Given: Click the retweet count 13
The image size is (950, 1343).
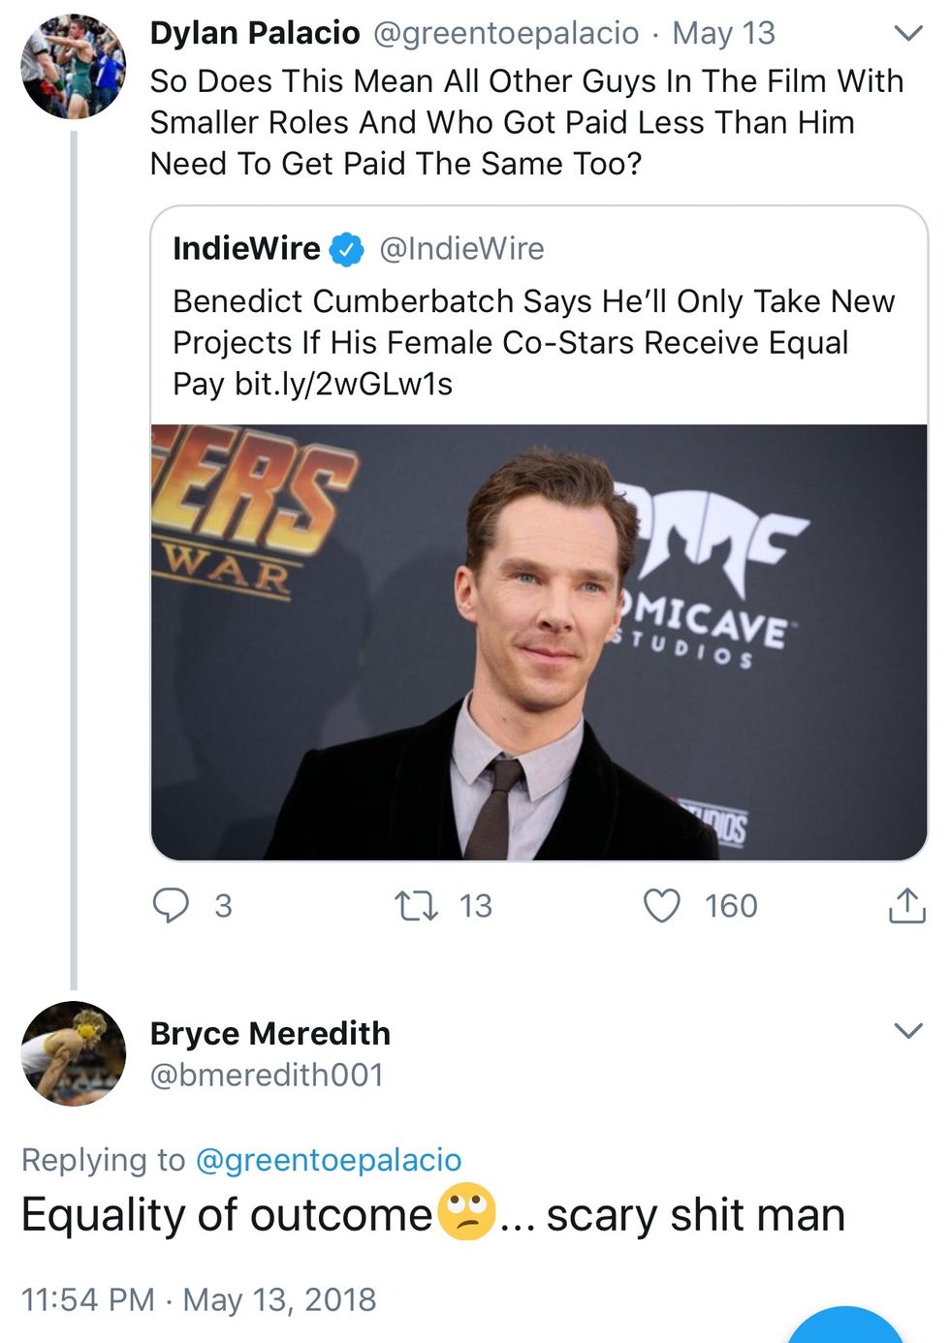Looking at the screenshot, I should pos(475,906).
